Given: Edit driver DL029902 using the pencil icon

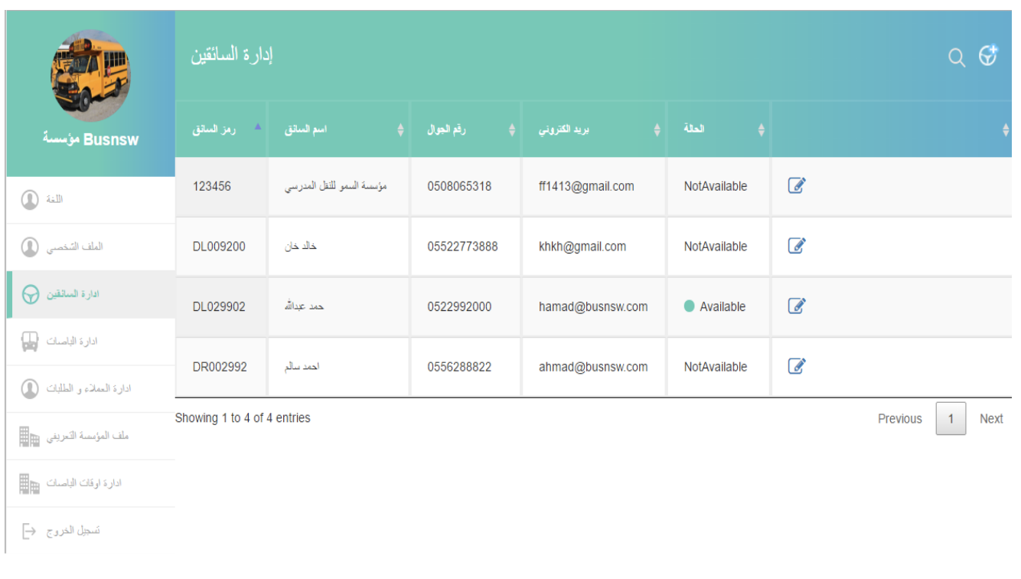Looking at the screenshot, I should pyautogui.click(x=797, y=306).
